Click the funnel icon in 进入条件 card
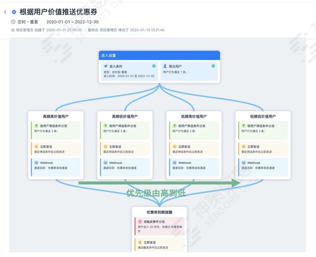The width and height of the screenshot is (316, 257). click(x=106, y=66)
